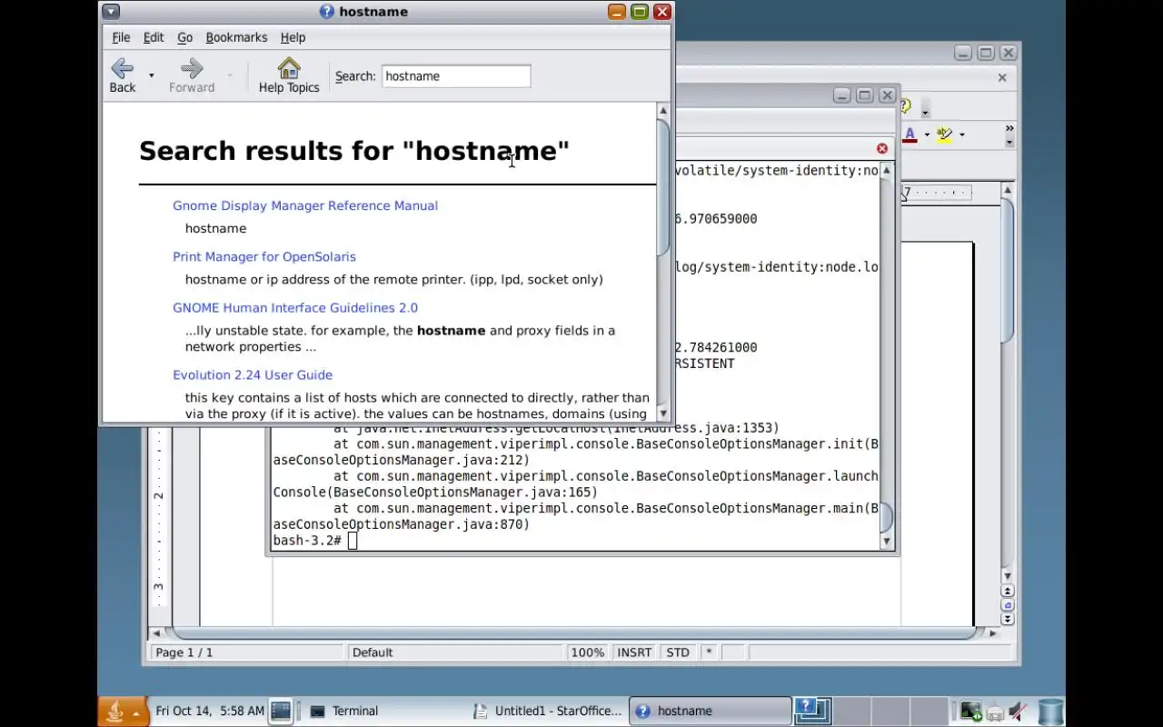Open the Java launch menu in panel
The image size is (1163, 727).
tap(123, 712)
